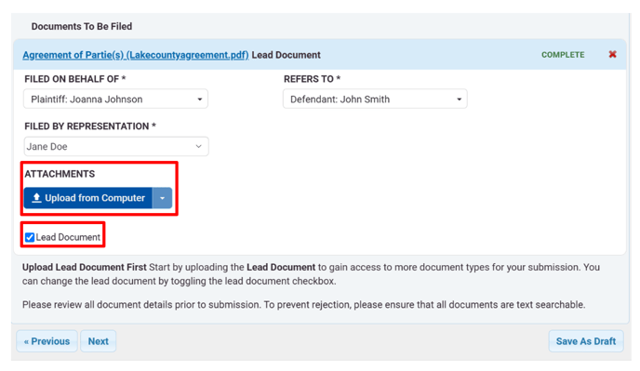Image resolution: width=640 pixels, height=371 pixels.
Task: Go to Next step
Action: click(x=99, y=341)
